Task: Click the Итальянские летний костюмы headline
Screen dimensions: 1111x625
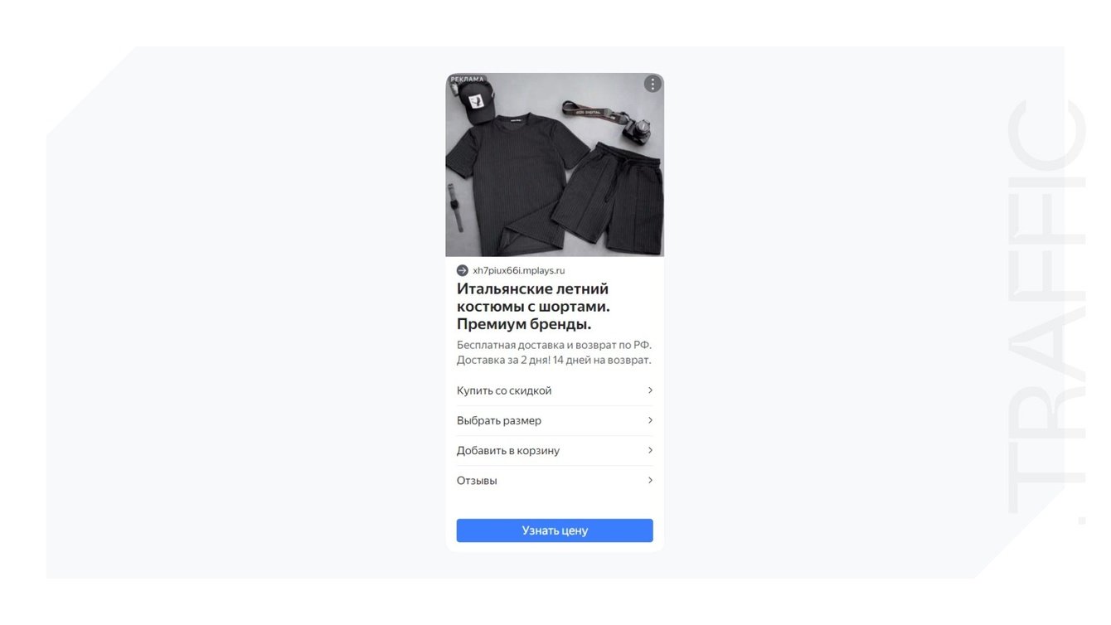Action: click(x=533, y=307)
